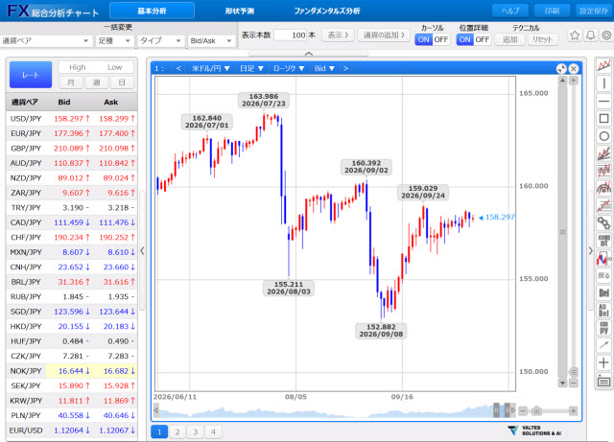The image size is (614, 442).
Task: Select the arrow drawing tool
Action: click(x=603, y=345)
